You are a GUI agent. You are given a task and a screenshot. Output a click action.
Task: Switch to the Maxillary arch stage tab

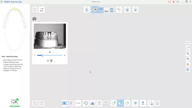tap(101, 10)
